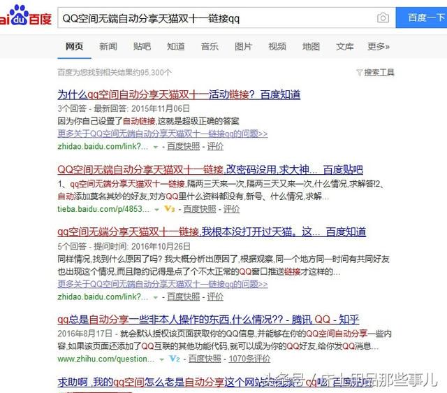Open 百度快照 for first zhidao result
Image resolution: width=447 pixels, height=393 pixels.
pos(183,146)
